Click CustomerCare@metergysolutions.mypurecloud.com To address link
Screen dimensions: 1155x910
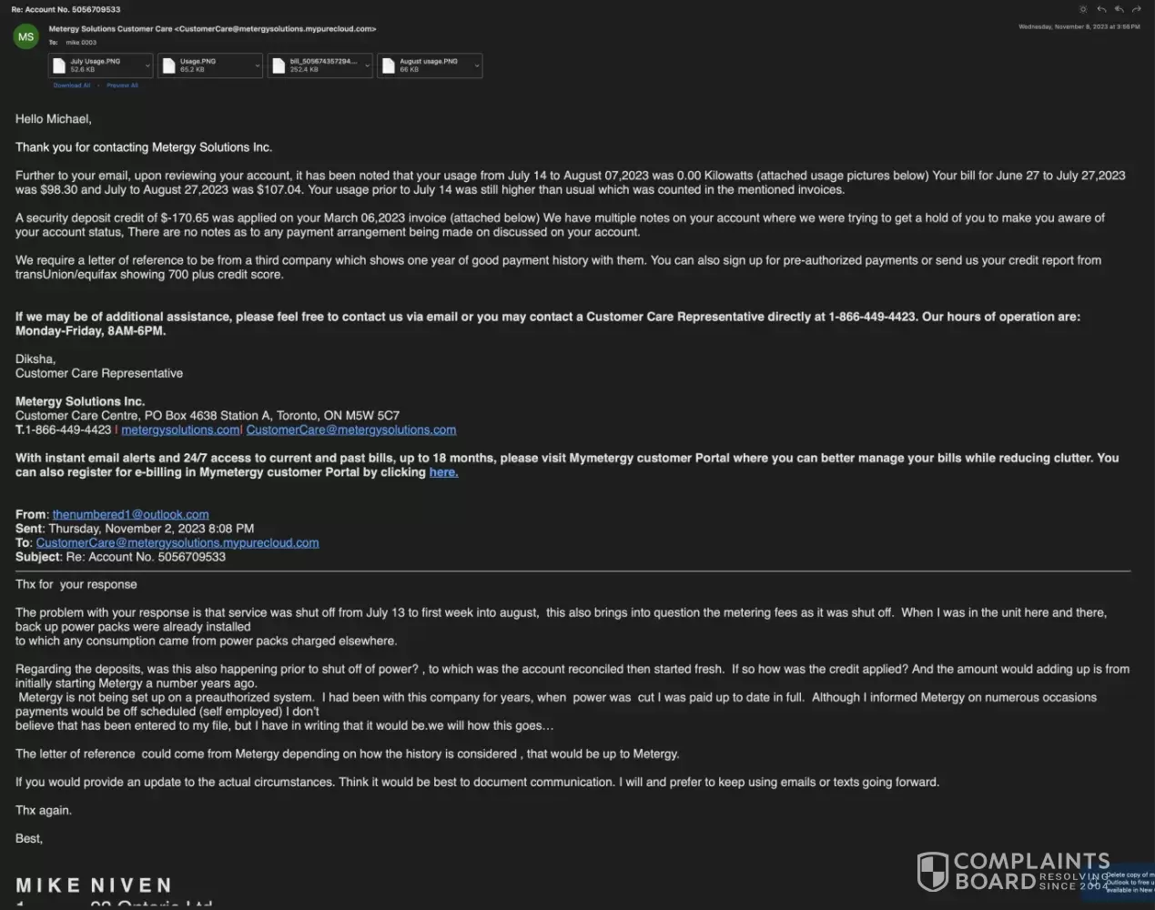point(177,542)
